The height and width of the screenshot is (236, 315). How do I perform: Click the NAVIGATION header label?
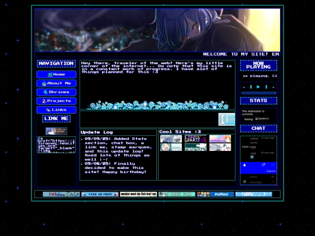(56, 64)
